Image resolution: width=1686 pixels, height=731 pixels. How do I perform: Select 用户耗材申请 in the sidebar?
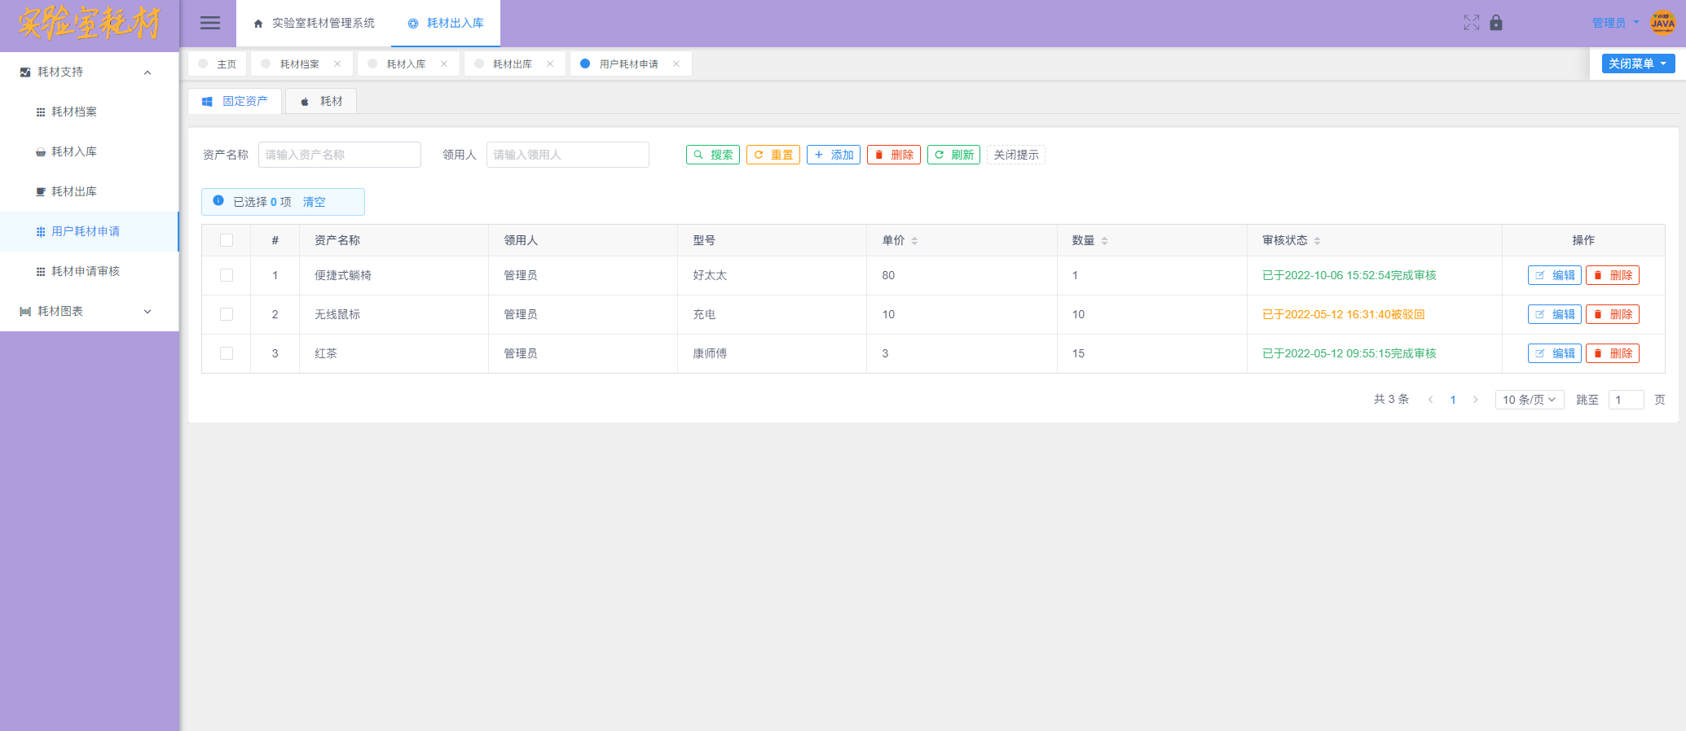click(89, 231)
